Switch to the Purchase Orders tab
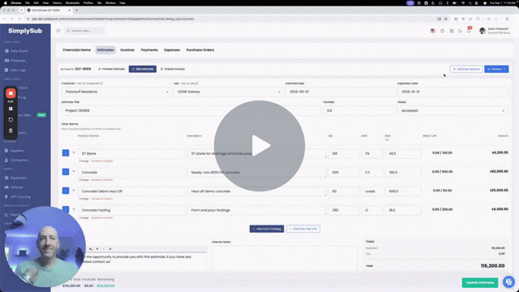Screen dimensions: 519x292 click(x=200, y=50)
